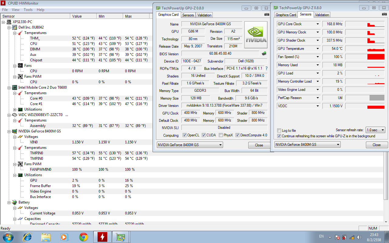This screenshot has width=389, height=243.
Task: Switch to the Validation tab in the Graphics Card window
Action: coord(204,15)
